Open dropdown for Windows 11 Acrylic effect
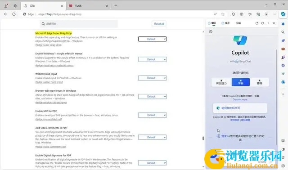 coord(152,59)
